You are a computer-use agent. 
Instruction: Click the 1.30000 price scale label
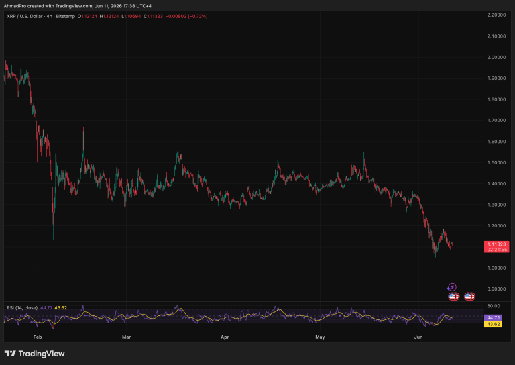(496, 205)
